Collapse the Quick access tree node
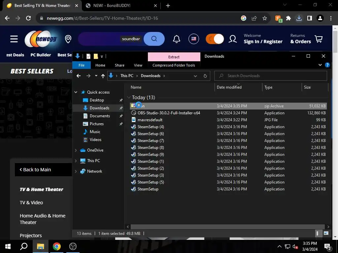 click(x=76, y=92)
